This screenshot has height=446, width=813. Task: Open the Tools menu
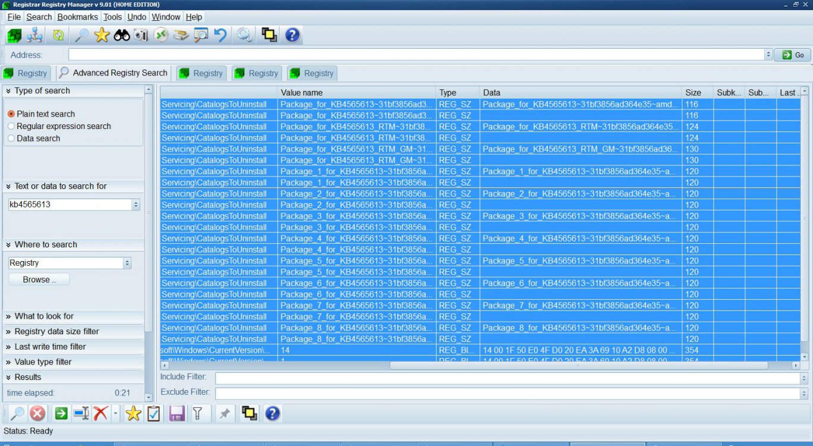[x=112, y=17]
